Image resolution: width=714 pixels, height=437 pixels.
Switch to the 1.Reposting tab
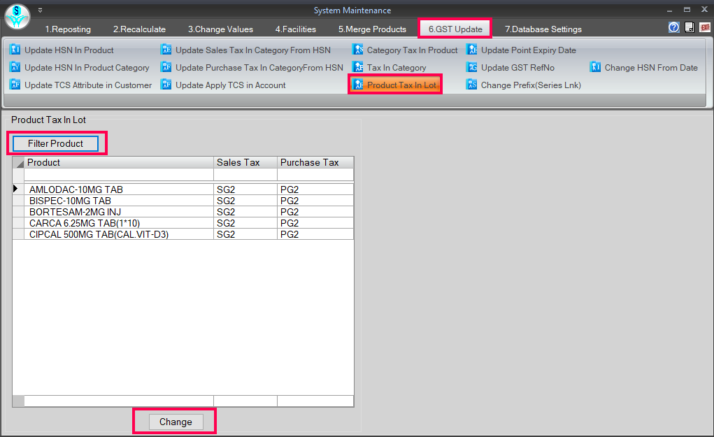(68, 29)
